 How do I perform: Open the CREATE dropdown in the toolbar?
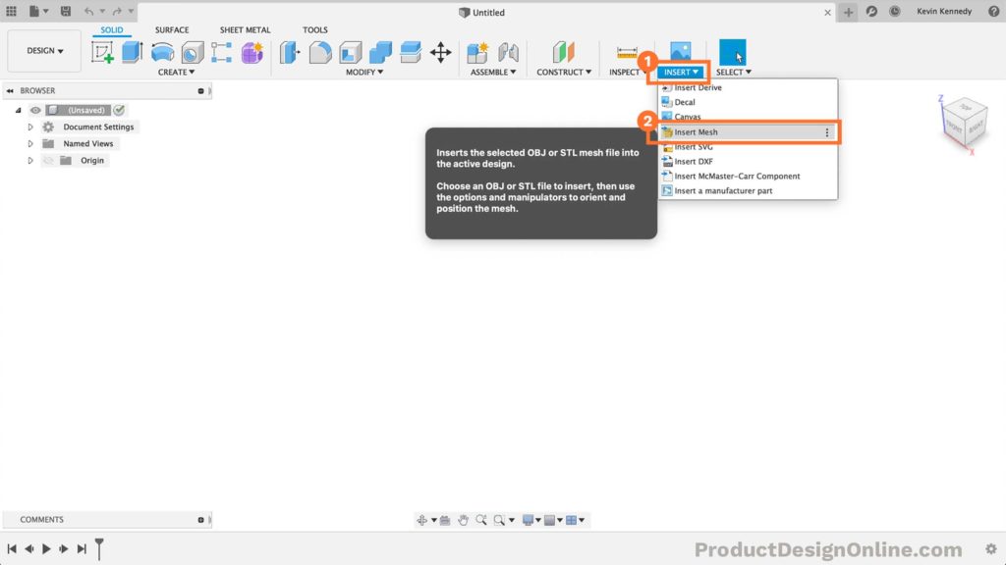pos(177,72)
